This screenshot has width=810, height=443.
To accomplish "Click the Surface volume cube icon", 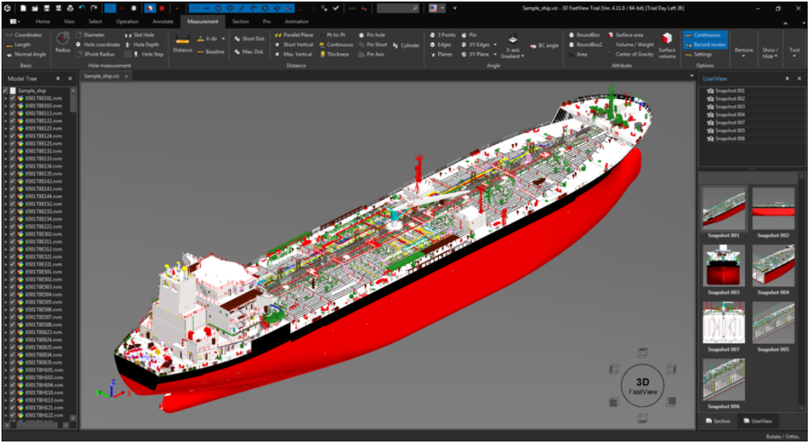I will coord(667,41).
